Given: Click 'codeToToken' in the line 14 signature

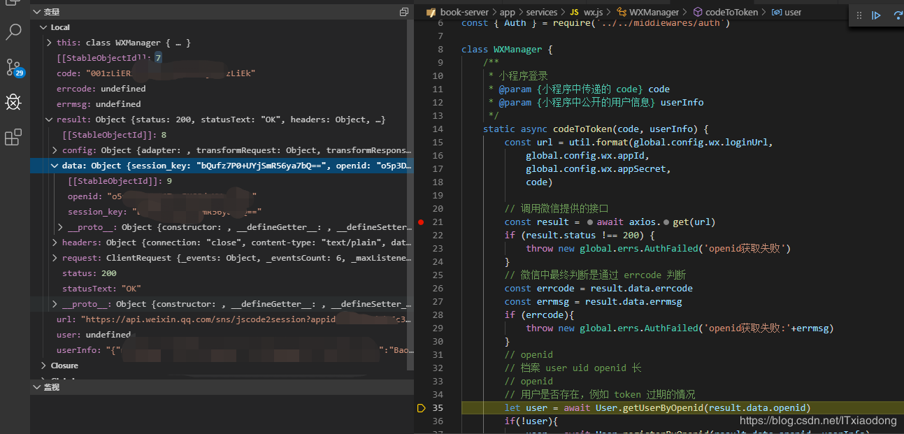Looking at the screenshot, I should [x=582, y=129].
